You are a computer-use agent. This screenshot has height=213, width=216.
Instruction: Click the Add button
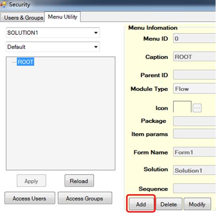(x=141, y=204)
